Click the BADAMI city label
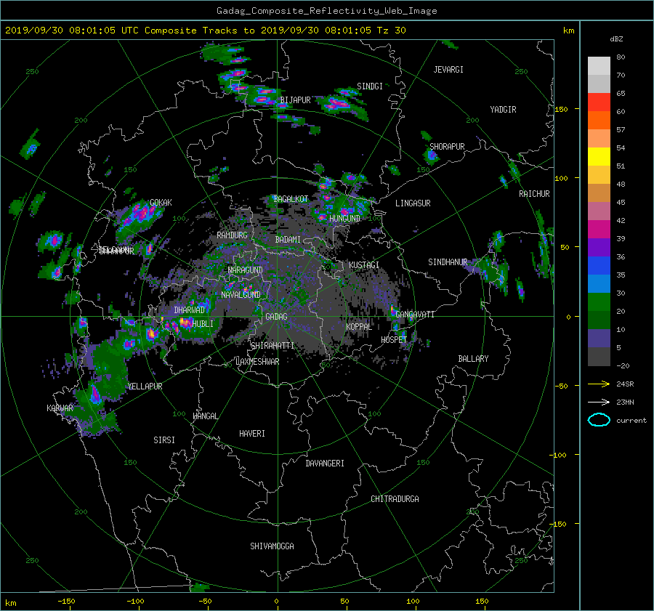The height and width of the screenshot is (611, 654). [x=288, y=240]
